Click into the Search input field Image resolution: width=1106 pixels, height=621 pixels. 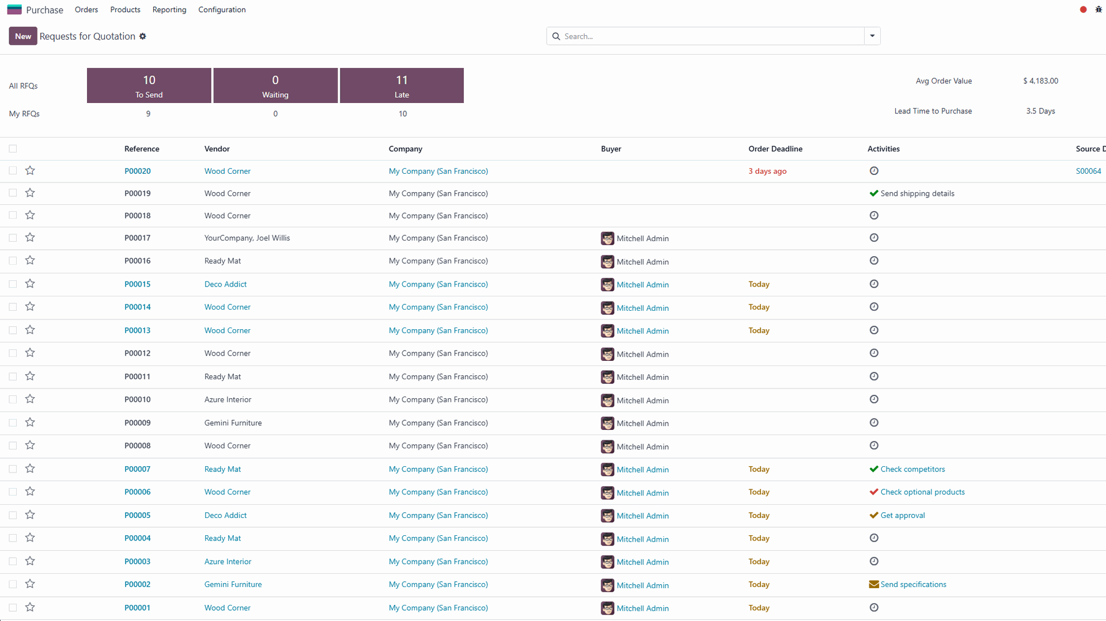click(711, 36)
